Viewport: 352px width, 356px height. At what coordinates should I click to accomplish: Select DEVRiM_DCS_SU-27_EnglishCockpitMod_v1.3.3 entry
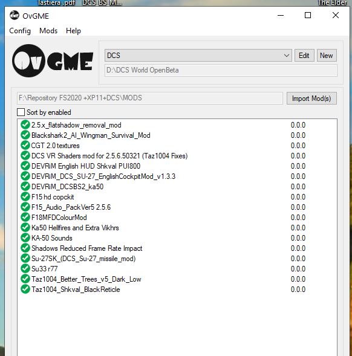coord(103,176)
